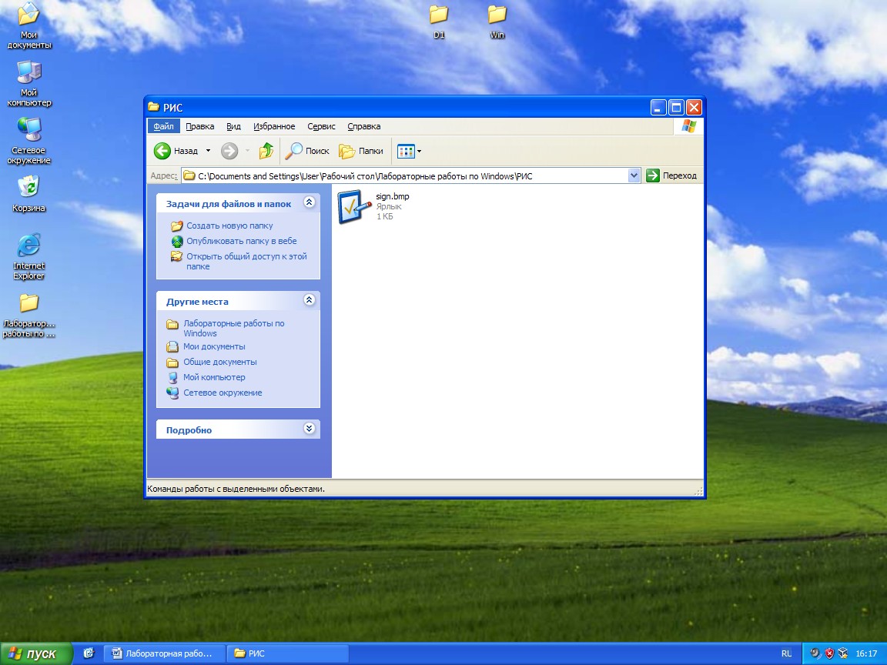This screenshot has height=665, width=887.
Task: Click the РИС taskbar button
Action: point(287,653)
